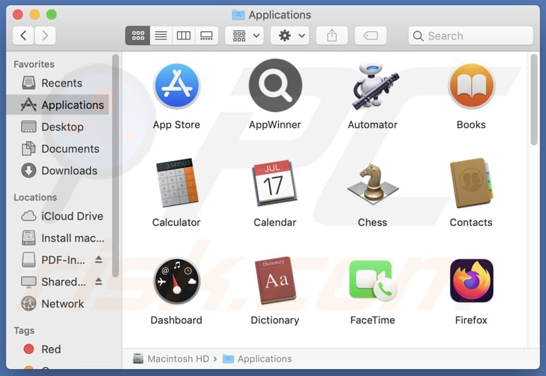Switch to list view
This screenshot has height=376, width=546.
click(161, 35)
